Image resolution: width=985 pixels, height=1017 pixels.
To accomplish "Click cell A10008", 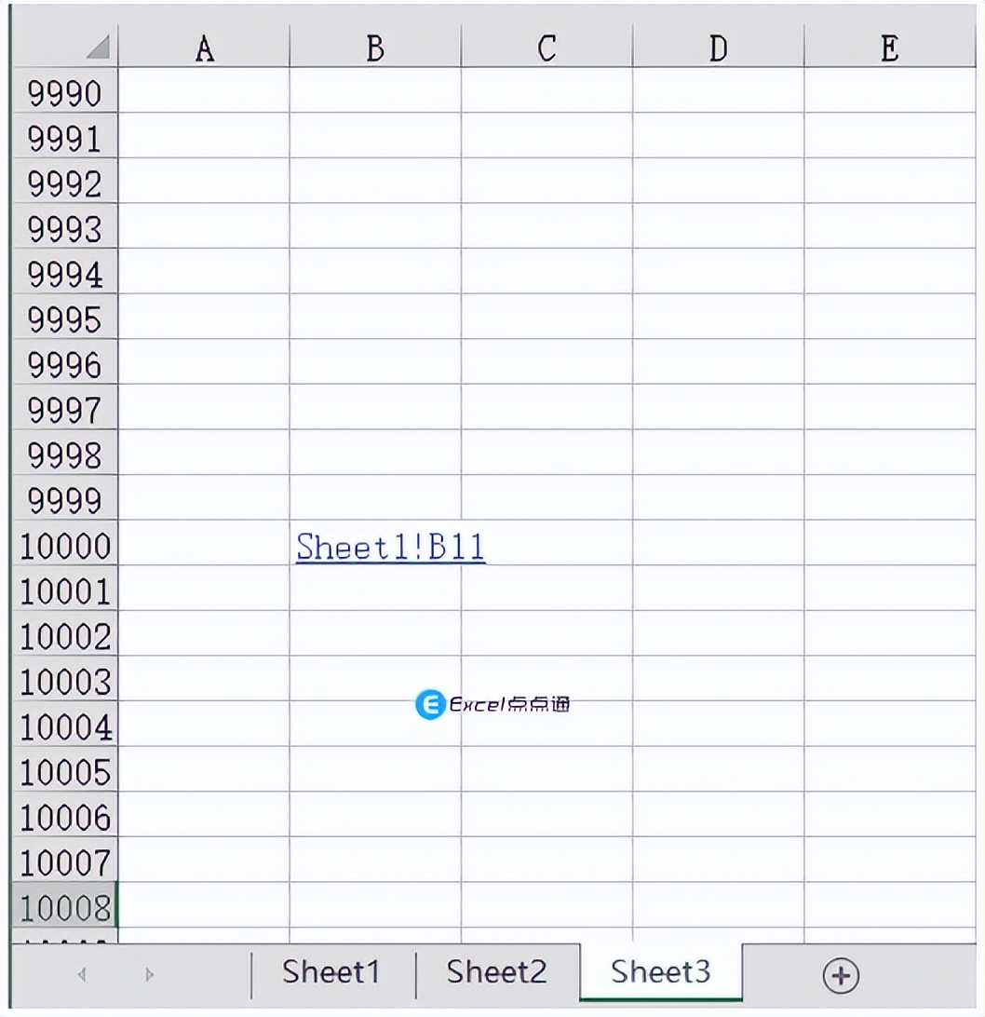I will 204,905.
